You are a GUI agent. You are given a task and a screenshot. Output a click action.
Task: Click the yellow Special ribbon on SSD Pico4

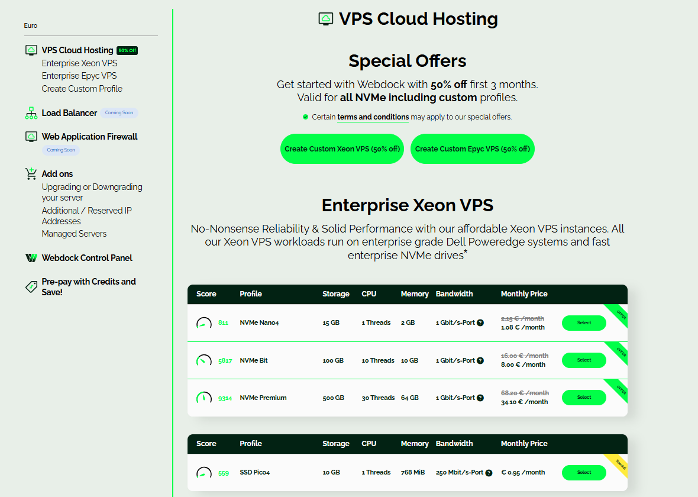(x=619, y=462)
